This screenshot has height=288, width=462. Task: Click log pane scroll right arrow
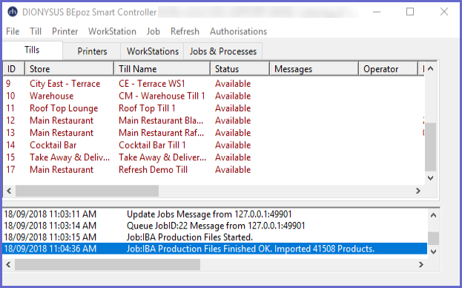(x=421, y=265)
